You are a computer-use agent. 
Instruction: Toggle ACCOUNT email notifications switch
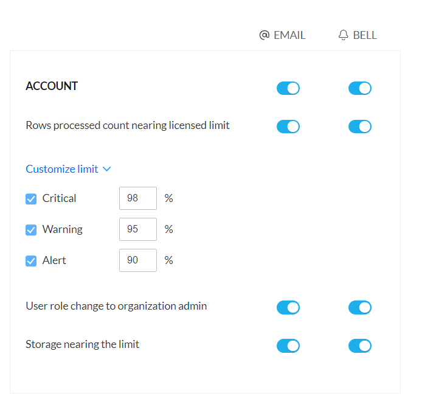288,88
